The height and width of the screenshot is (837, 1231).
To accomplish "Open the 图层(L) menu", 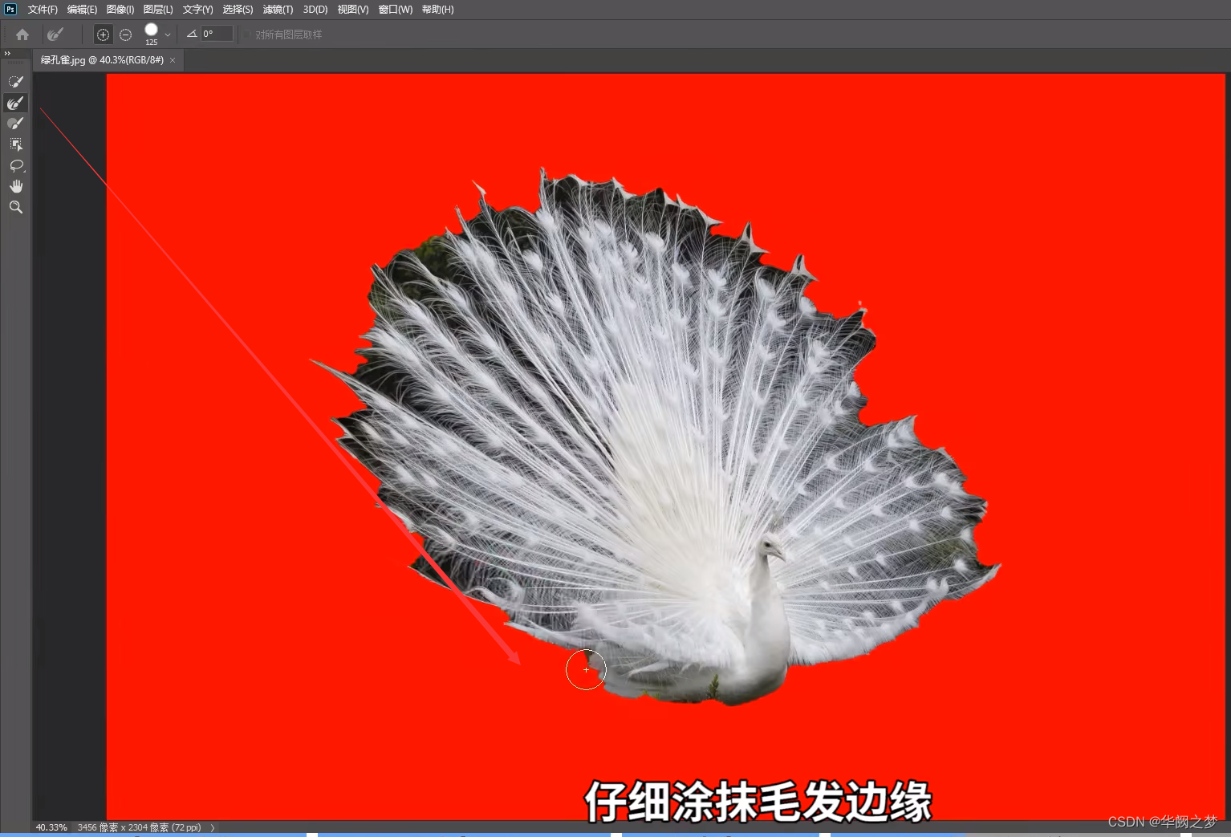I will coord(158,10).
